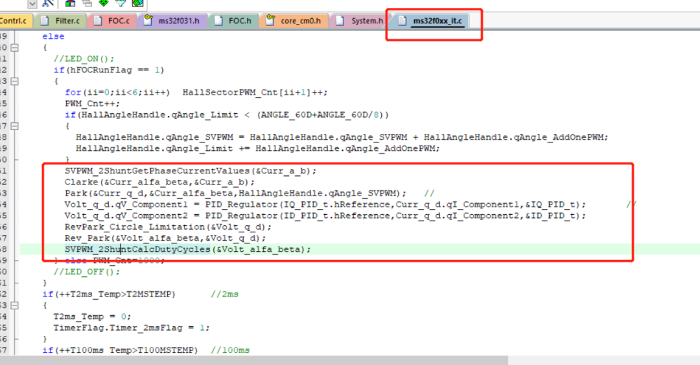Screen dimensions: 700x365
Task: Click the FOC.c tab file icon
Action: [98, 21]
